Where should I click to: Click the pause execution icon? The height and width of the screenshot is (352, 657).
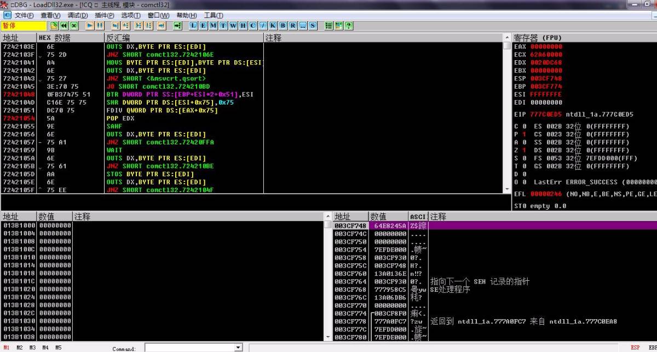pyautogui.click(x=100, y=25)
